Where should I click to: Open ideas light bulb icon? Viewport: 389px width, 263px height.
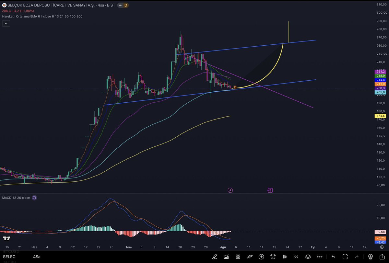(371, 257)
